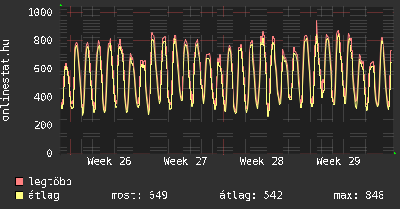
Task: Click the 1000 y-axis label
Action: [40, 12]
